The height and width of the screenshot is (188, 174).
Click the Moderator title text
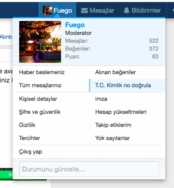(78, 33)
